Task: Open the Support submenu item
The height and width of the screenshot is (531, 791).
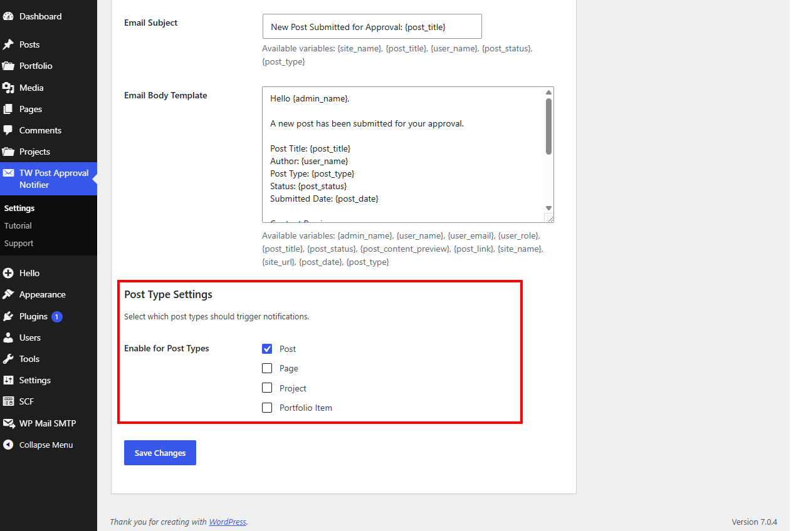Action: coord(19,243)
